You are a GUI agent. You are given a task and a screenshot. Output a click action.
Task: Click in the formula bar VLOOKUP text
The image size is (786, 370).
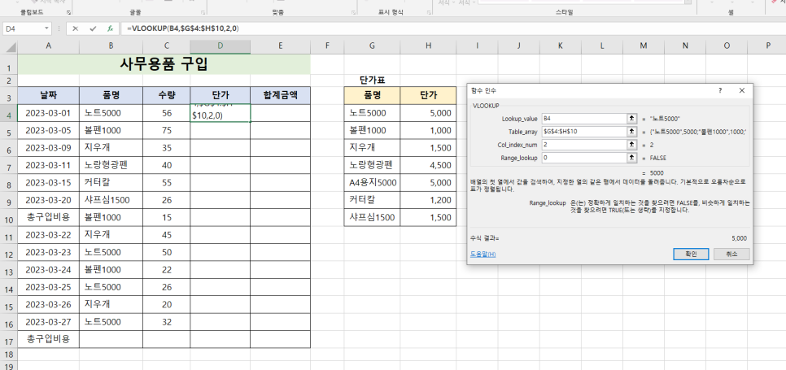[182, 29]
